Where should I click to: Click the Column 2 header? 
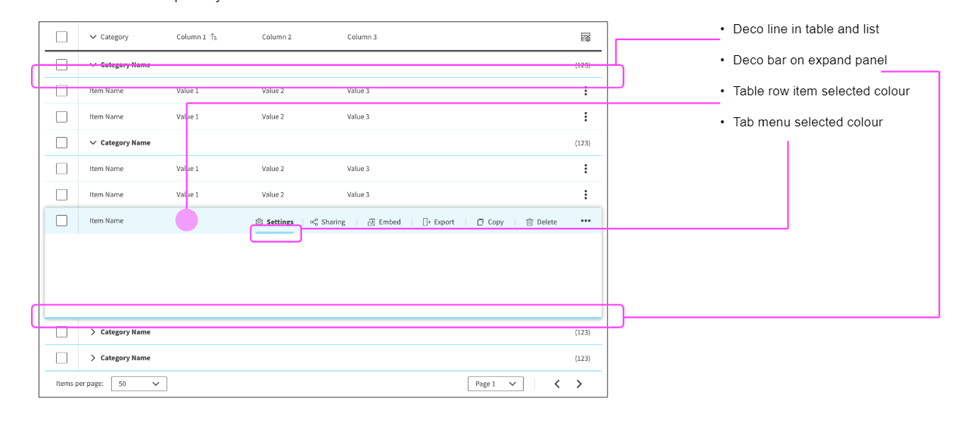276,37
